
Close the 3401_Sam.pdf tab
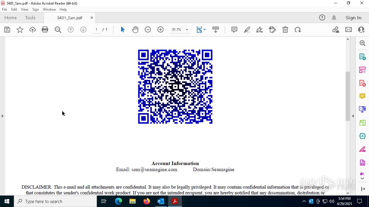92,18
